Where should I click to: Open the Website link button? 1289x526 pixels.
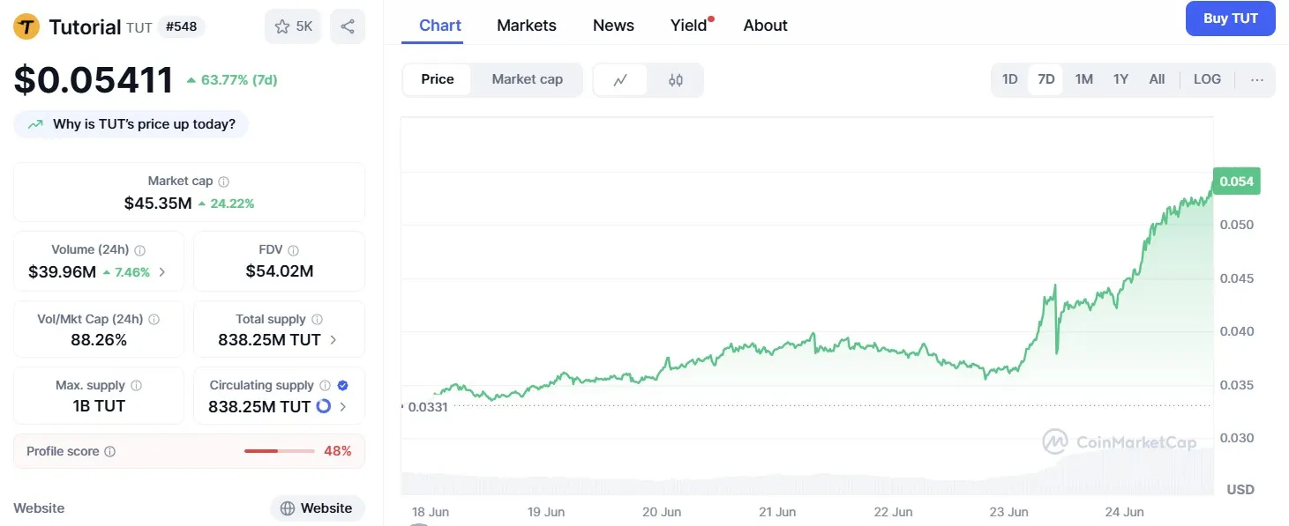coord(317,508)
